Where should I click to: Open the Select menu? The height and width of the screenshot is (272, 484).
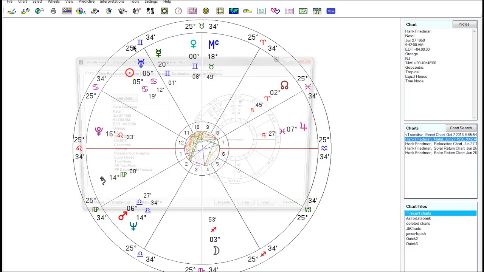click(x=37, y=2)
